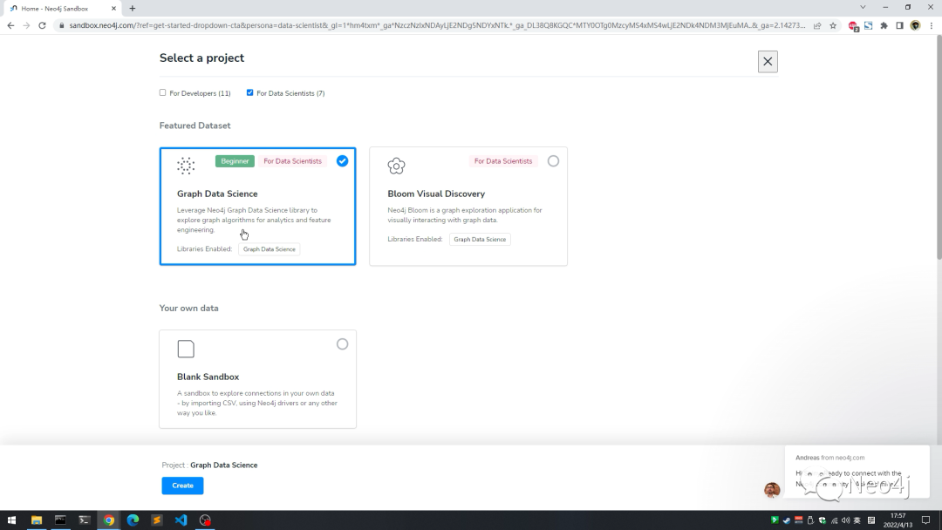
Task: Open the browser tab search chevron
Action: (862, 8)
